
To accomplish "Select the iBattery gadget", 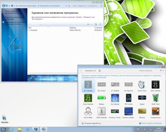I will (101, 99).
